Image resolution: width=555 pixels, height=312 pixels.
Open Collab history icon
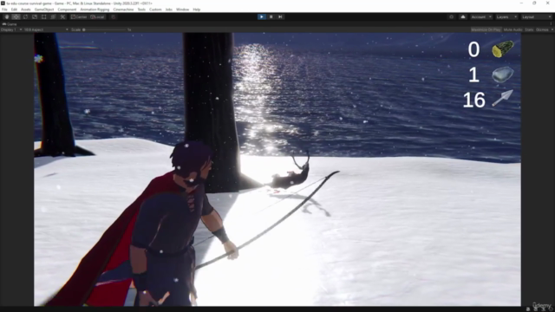pos(451,17)
